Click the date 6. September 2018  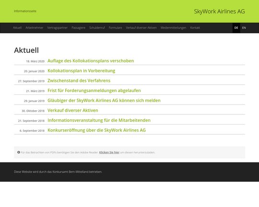click(32, 130)
